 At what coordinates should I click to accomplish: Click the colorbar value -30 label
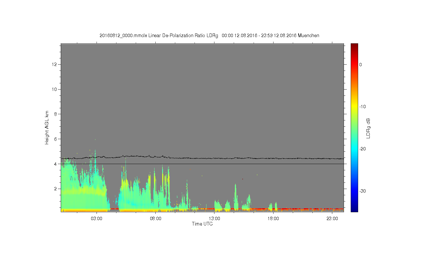[x=362, y=191]
